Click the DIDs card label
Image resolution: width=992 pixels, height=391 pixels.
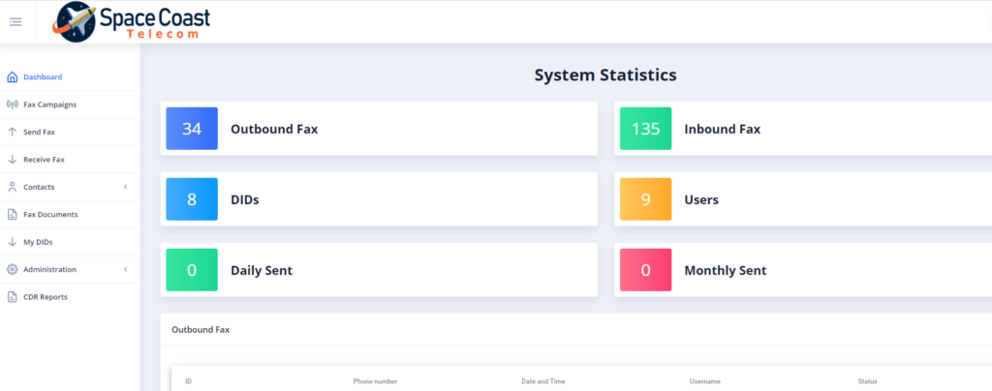(x=245, y=200)
